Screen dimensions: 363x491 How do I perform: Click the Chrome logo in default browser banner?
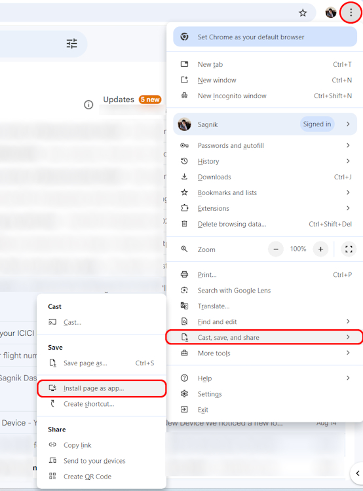coord(184,37)
